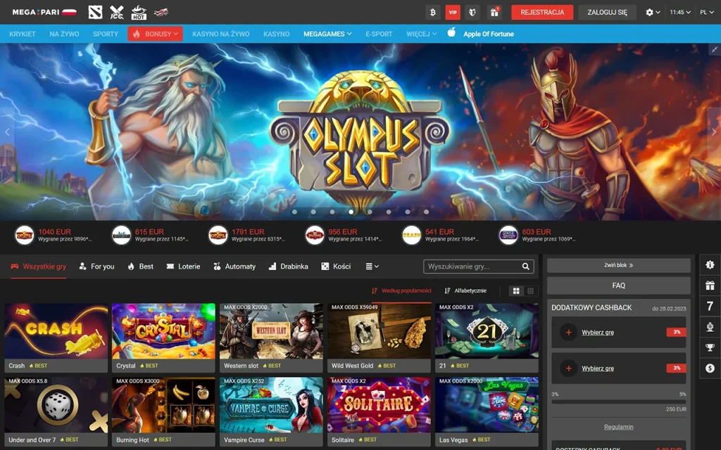Click the apple icon before Apple Of Fortune

(451, 32)
